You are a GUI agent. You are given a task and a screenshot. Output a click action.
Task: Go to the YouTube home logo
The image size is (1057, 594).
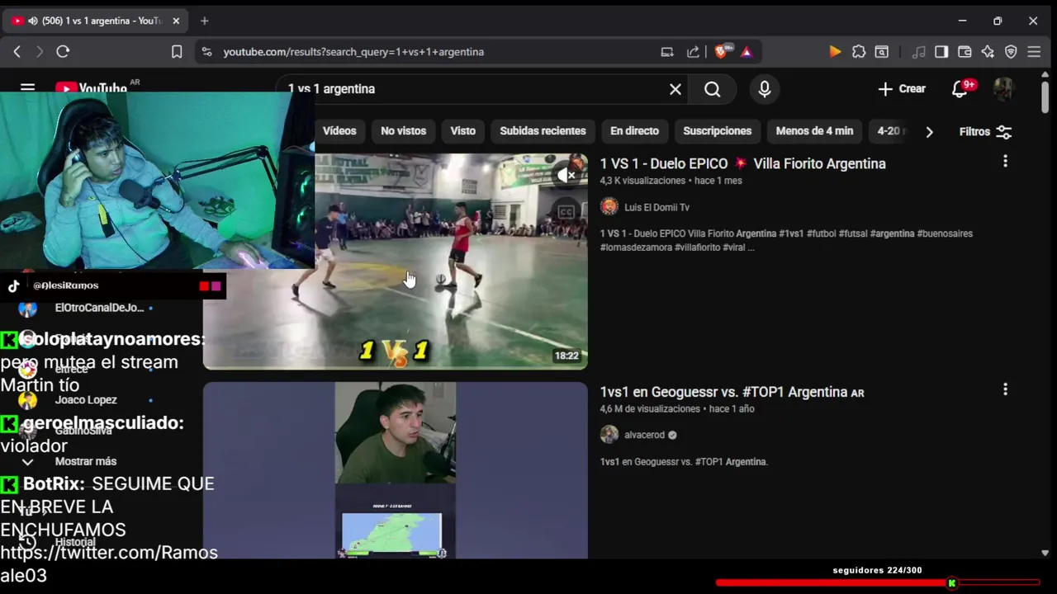pyautogui.click(x=91, y=86)
